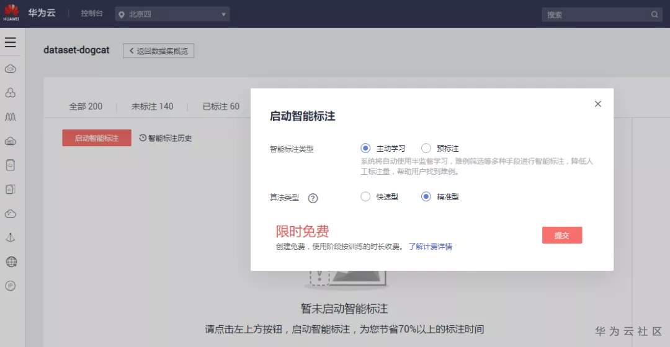This screenshot has height=347, width=670.
Task: Switch to the 全部 200 tab
Action: (86, 107)
